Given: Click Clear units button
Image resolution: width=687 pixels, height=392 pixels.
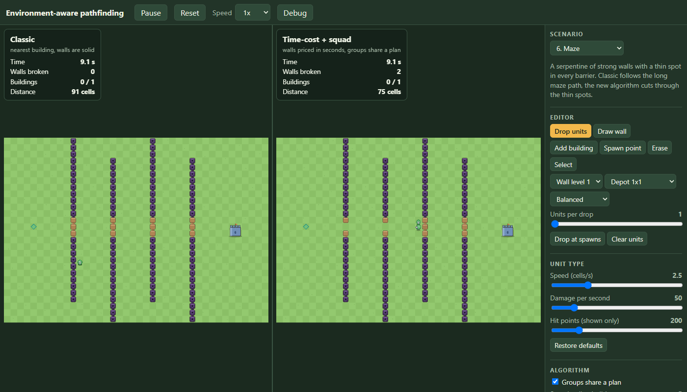Looking at the screenshot, I should [627, 239].
